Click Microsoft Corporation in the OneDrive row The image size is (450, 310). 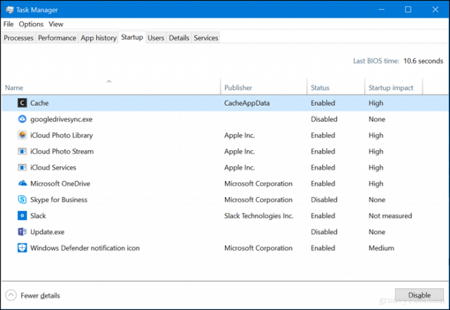[258, 184]
